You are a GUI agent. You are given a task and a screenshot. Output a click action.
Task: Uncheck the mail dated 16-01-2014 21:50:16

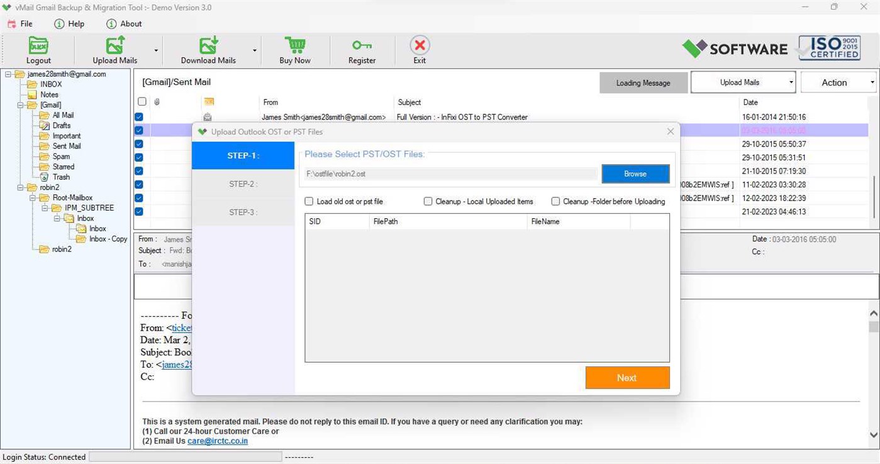point(139,117)
